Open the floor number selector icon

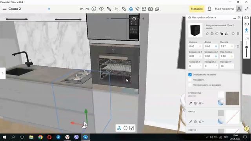point(94,9)
